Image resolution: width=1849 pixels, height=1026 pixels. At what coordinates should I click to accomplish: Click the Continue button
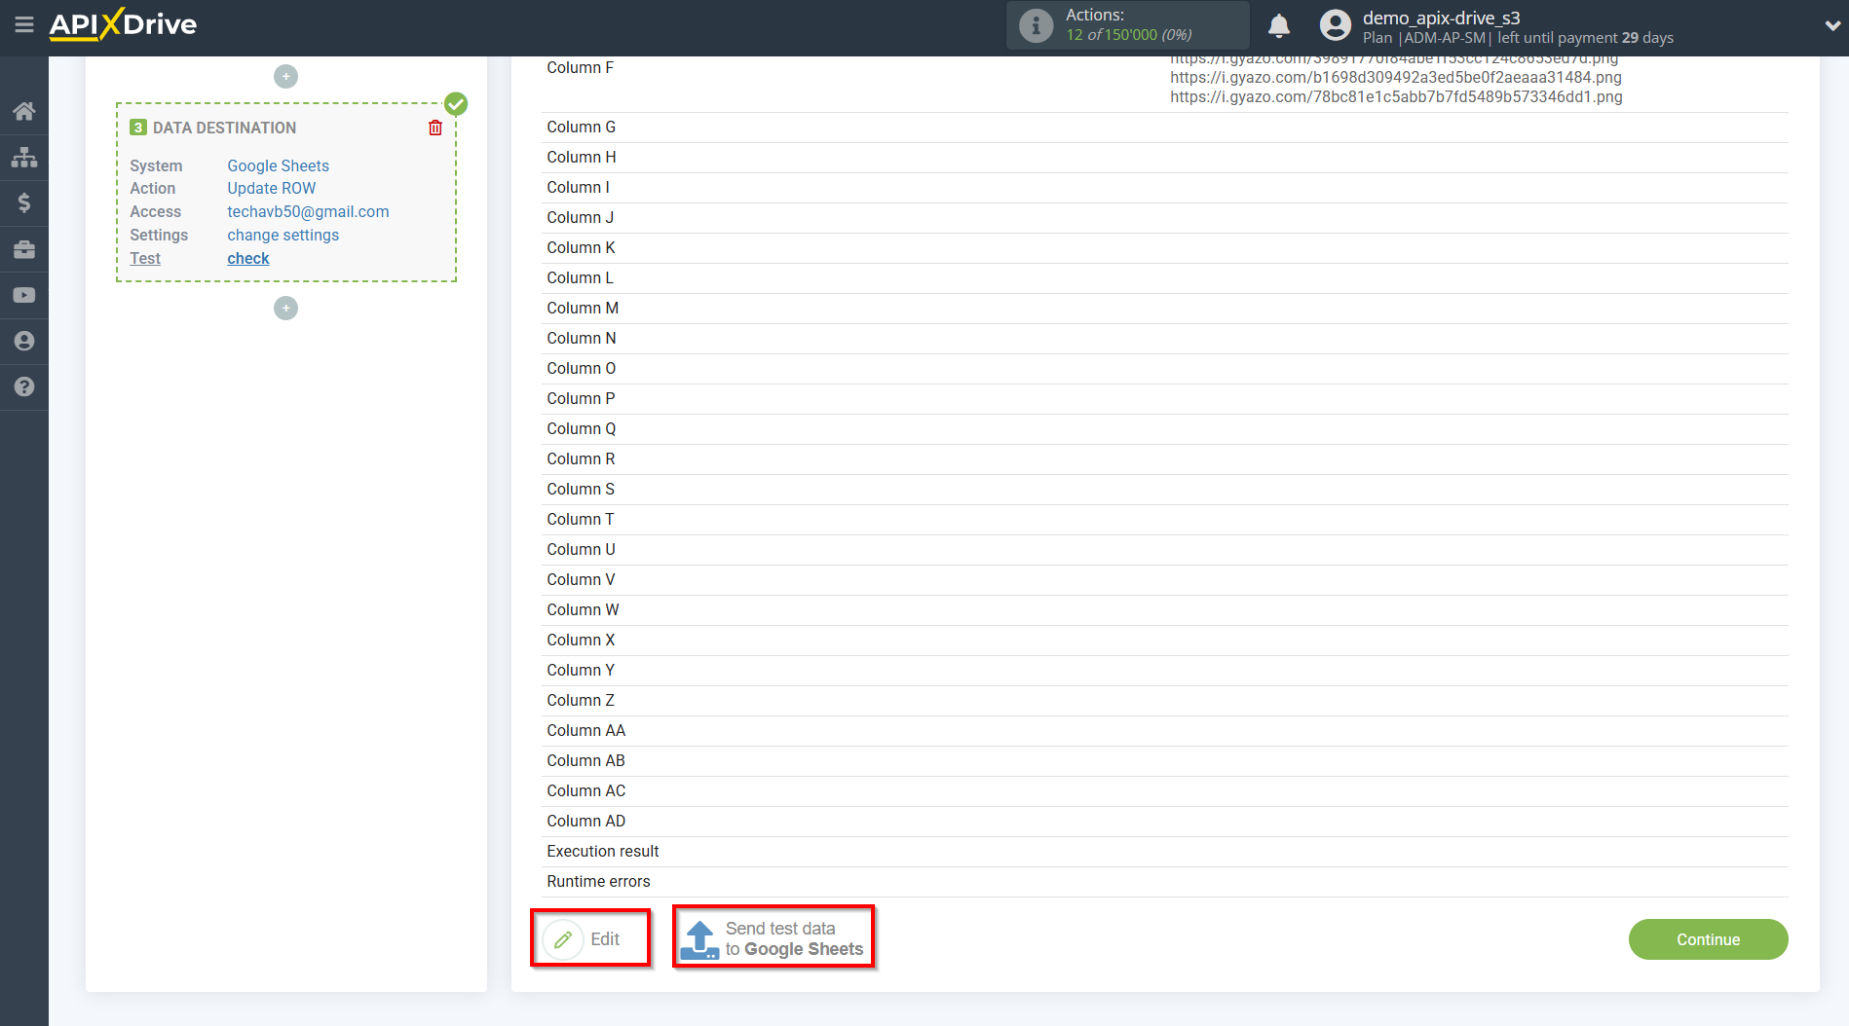click(1708, 939)
